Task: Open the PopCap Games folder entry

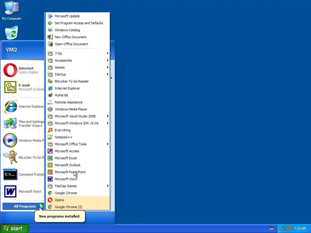Action: point(78,186)
